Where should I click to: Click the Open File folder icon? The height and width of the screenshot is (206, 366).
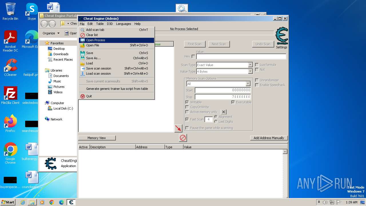83,45
